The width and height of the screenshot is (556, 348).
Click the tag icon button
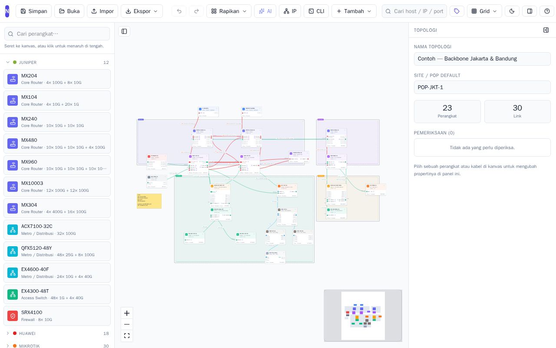(457, 11)
